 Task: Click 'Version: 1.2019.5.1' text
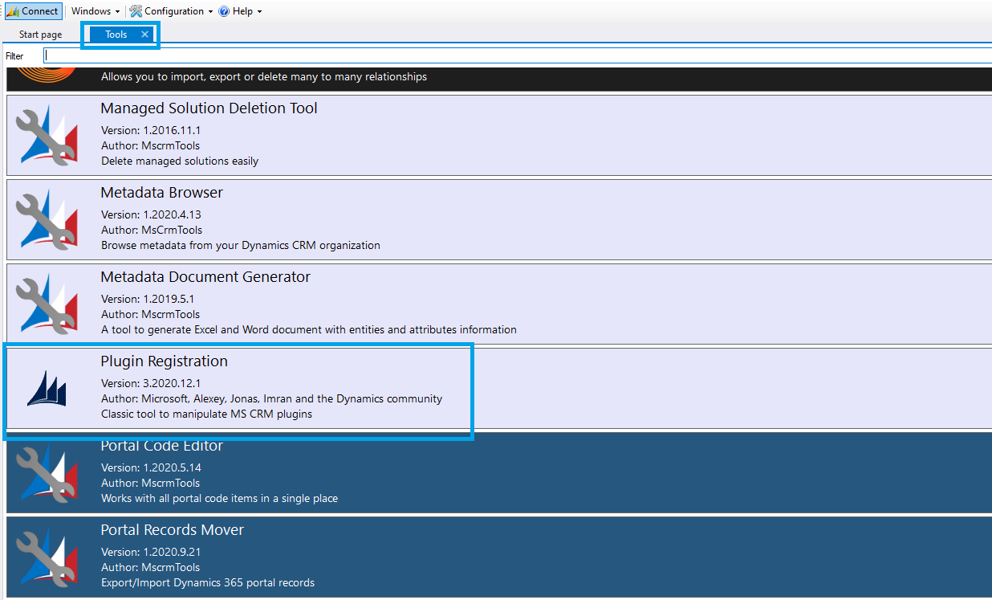[148, 299]
